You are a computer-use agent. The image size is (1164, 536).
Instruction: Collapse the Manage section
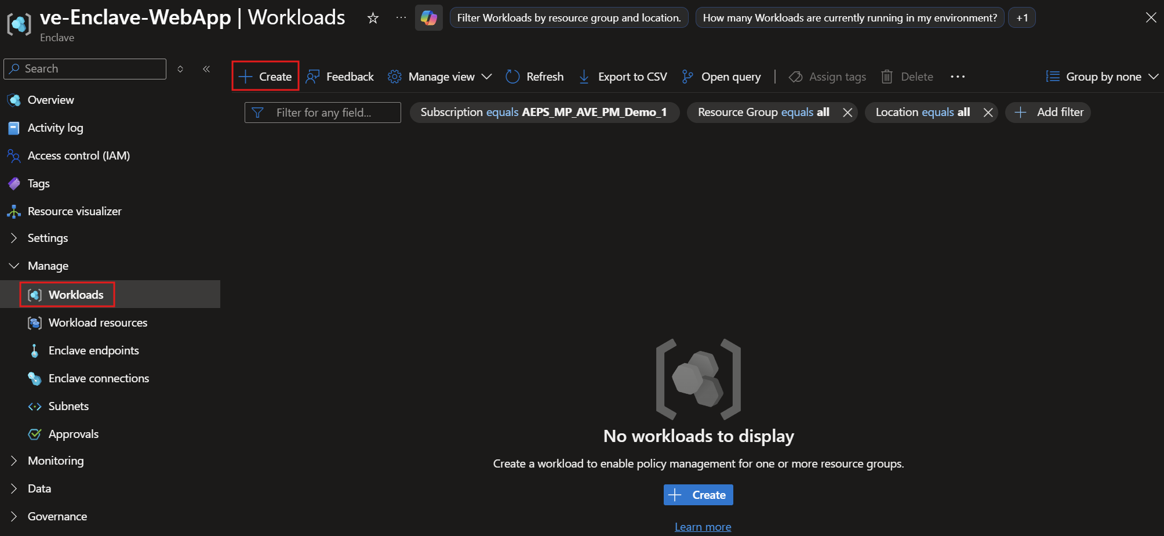[x=48, y=266]
